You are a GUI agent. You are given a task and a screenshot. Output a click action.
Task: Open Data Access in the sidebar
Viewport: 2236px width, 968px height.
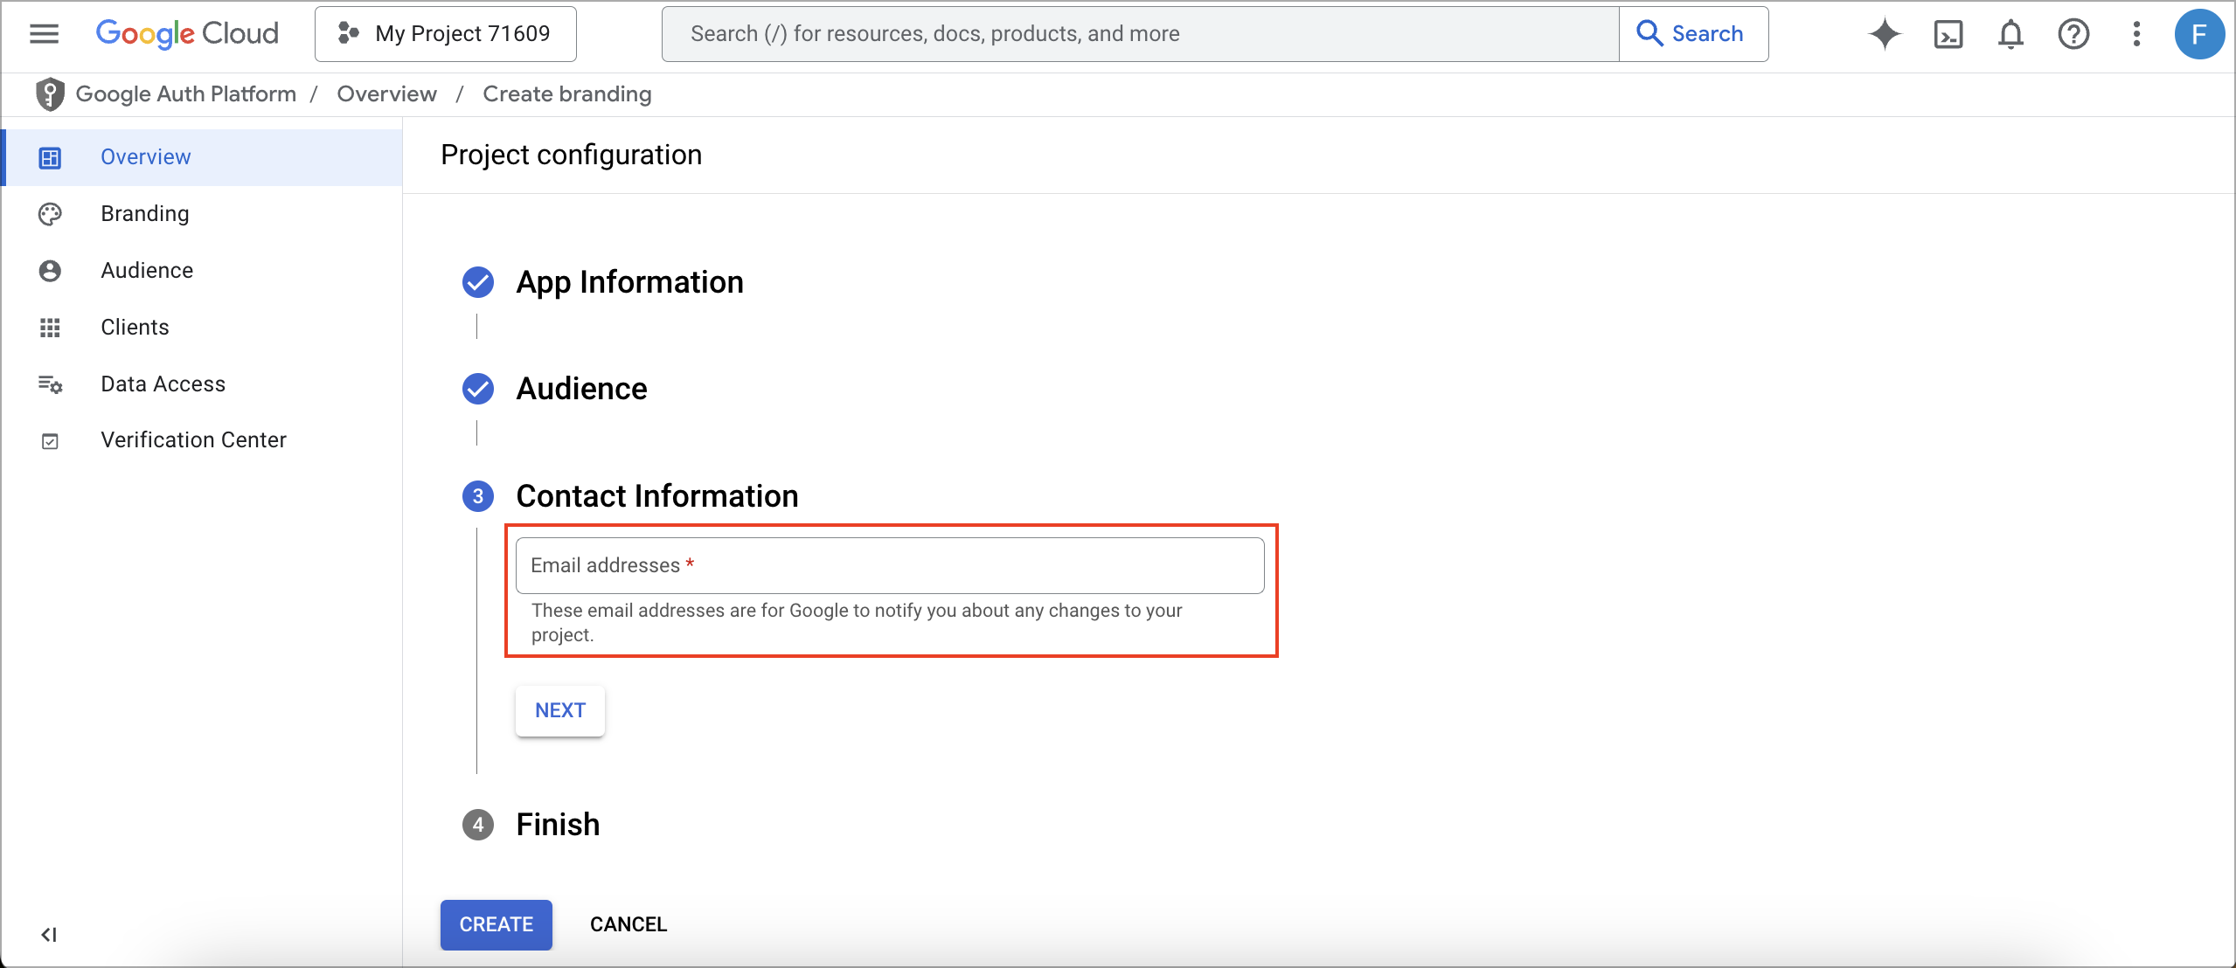click(203, 384)
